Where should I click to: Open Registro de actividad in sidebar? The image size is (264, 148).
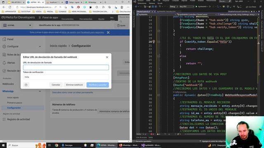[x=18, y=119]
